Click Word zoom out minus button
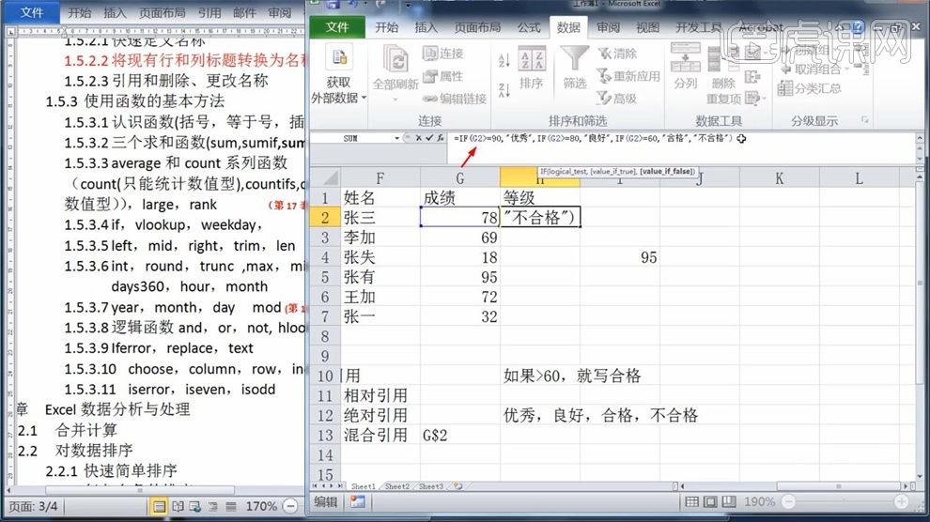Image resolution: width=930 pixels, height=522 pixels. pyautogui.click(x=290, y=506)
